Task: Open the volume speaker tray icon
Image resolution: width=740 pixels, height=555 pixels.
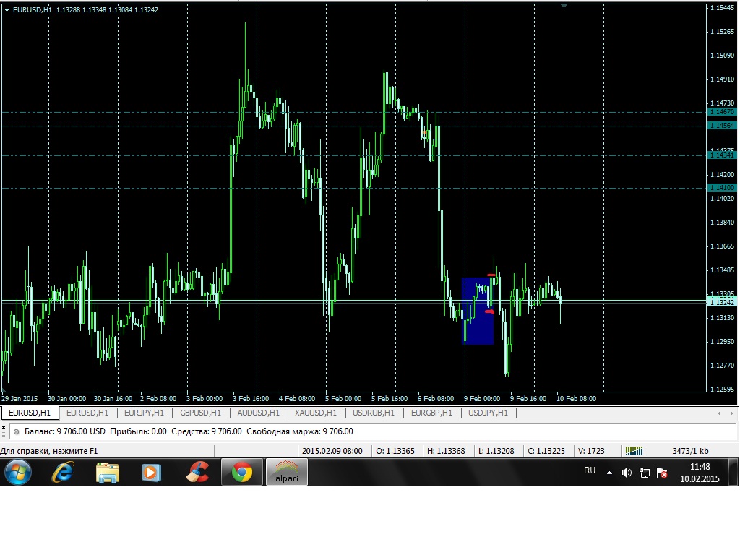Action: [627, 473]
